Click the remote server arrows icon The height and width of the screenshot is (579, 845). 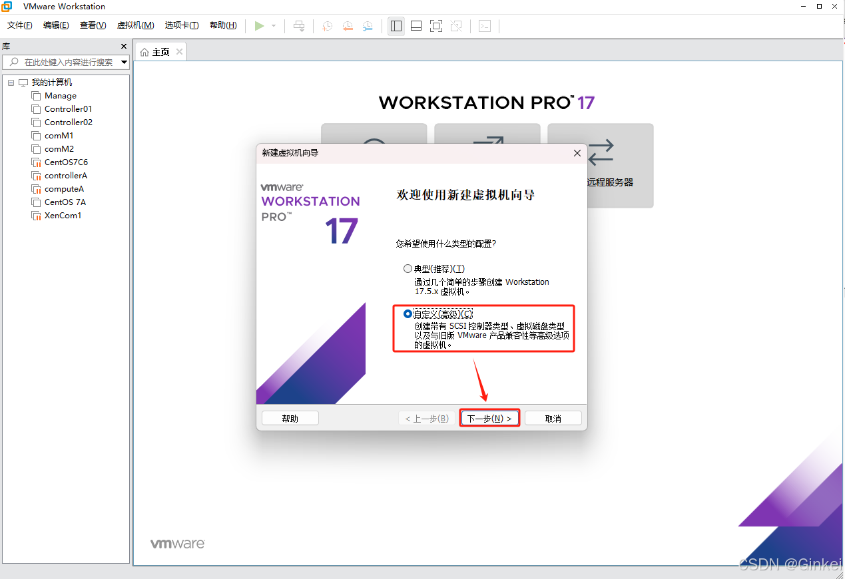click(601, 152)
